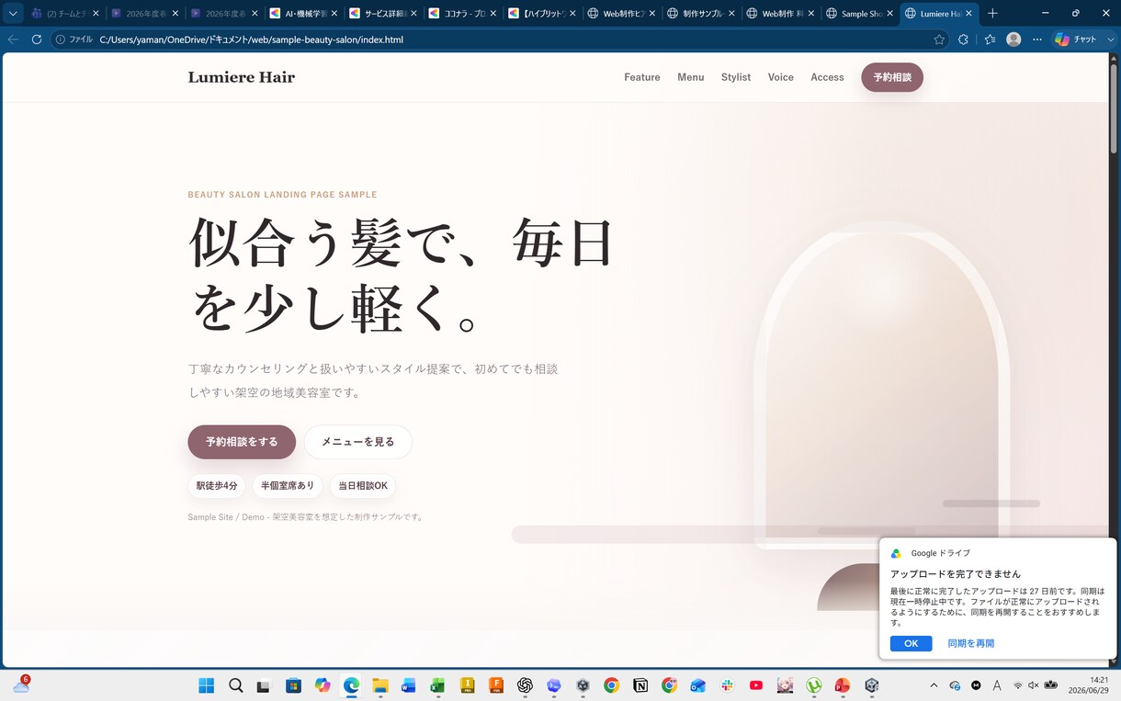Click the 当日相談OK chip
The height and width of the screenshot is (701, 1121).
point(363,486)
